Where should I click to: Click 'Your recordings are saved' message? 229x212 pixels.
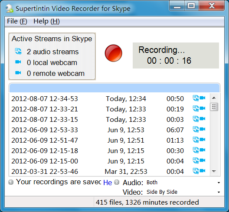tap(59, 182)
